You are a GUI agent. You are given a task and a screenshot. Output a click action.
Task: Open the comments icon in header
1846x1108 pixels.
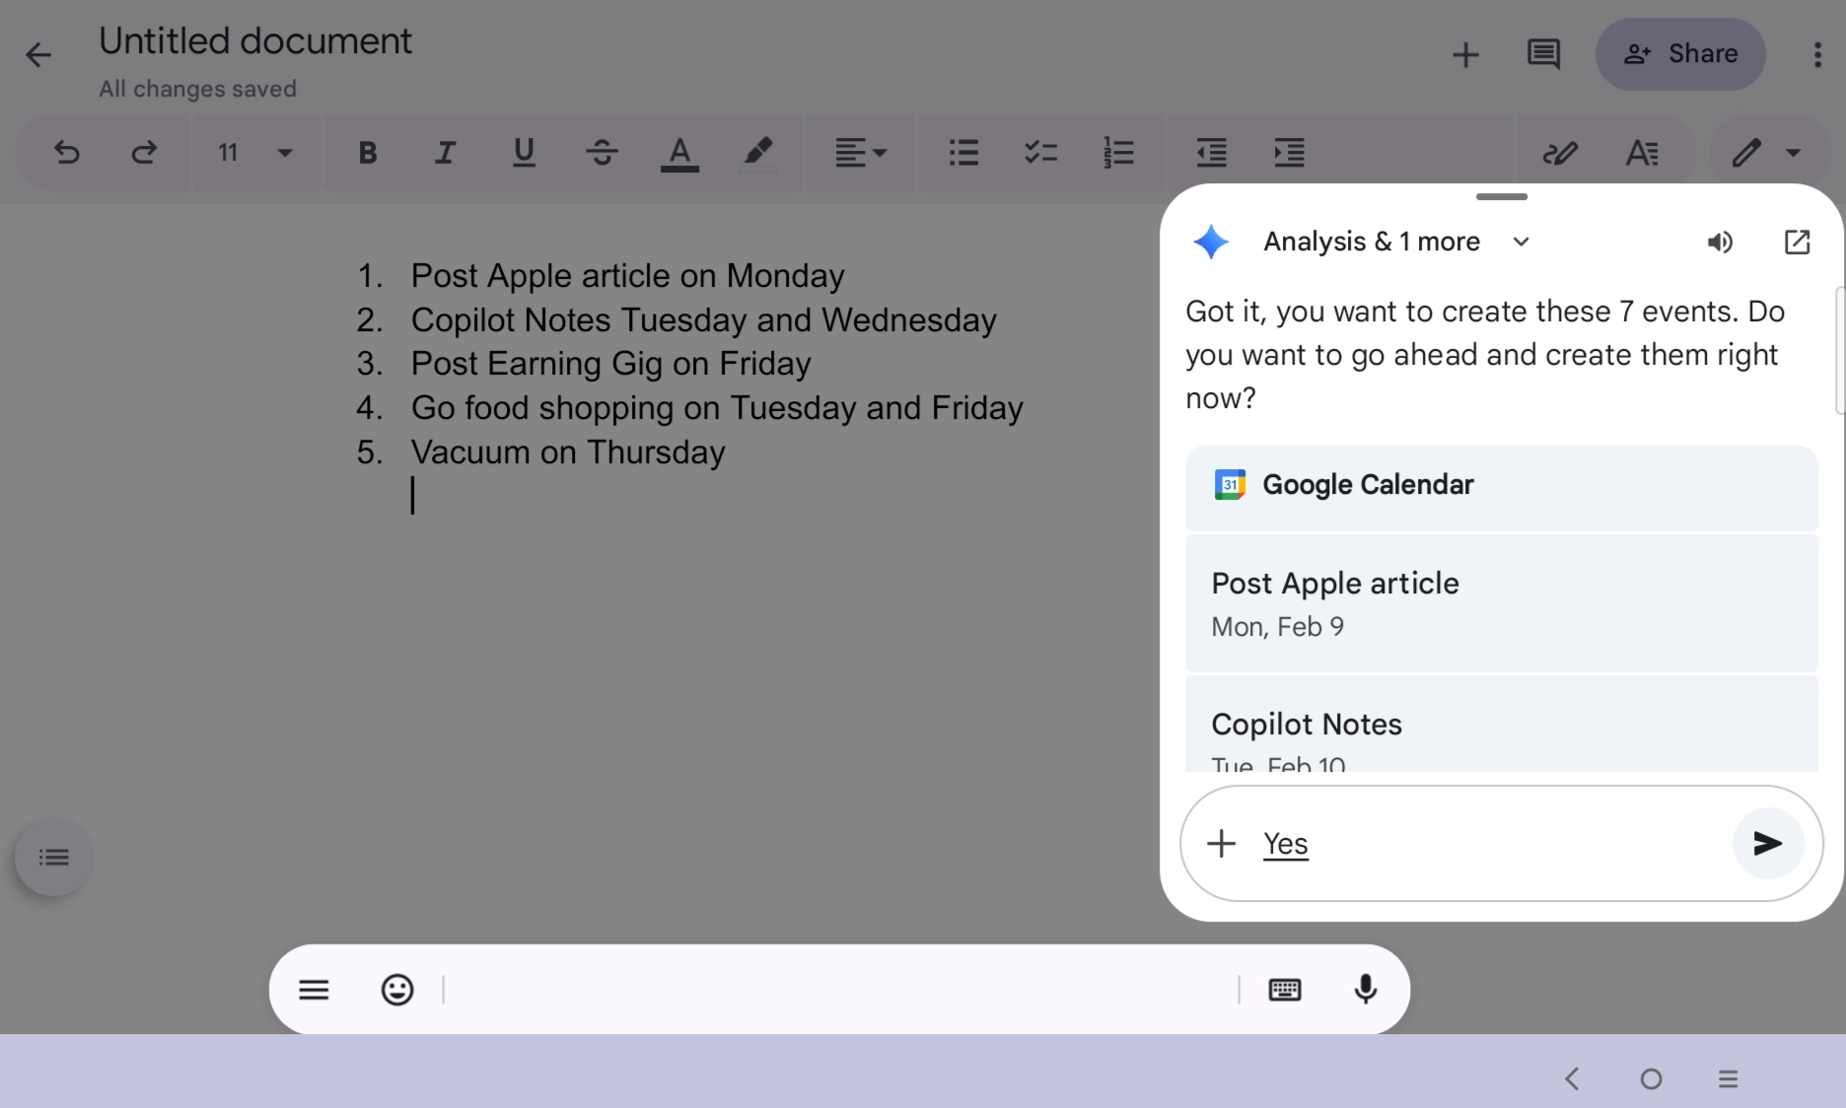pyautogui.click(x=1543, y=54)
